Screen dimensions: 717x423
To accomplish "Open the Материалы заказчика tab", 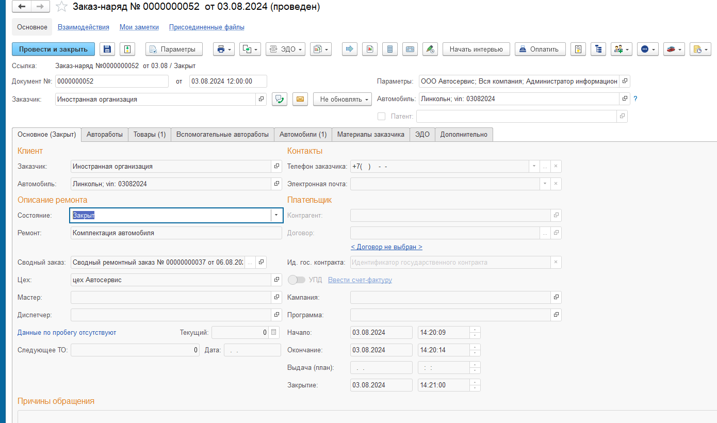I will tap(371, 134).
